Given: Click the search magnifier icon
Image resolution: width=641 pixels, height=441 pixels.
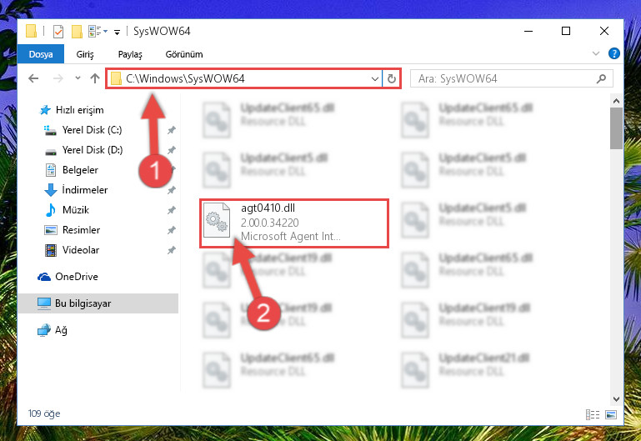Looking at the screenshot, I should click(x=601, y=78).
